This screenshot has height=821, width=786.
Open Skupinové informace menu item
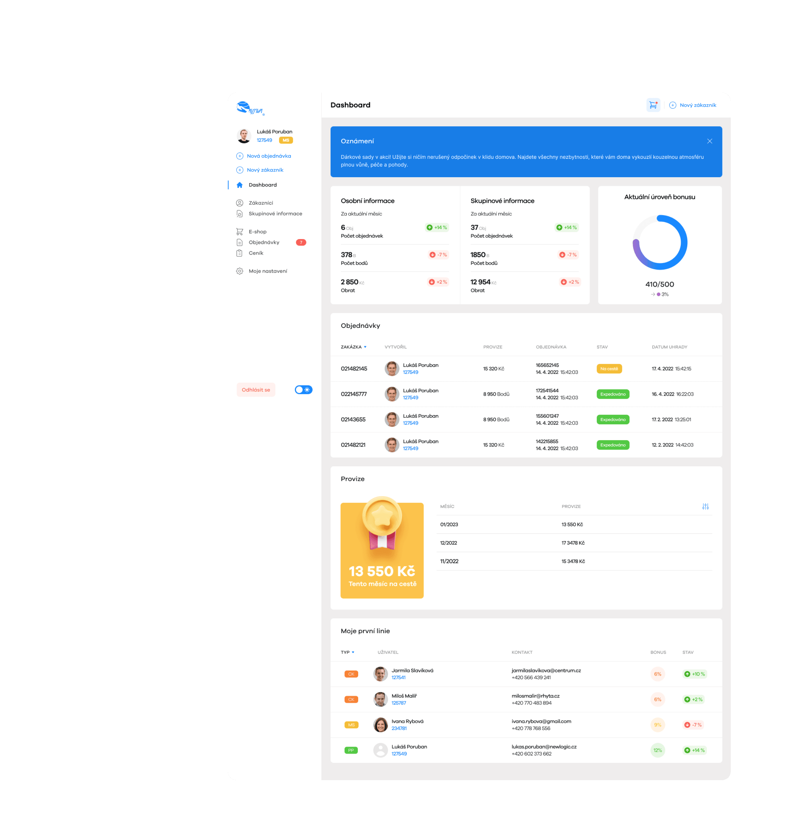275,214
